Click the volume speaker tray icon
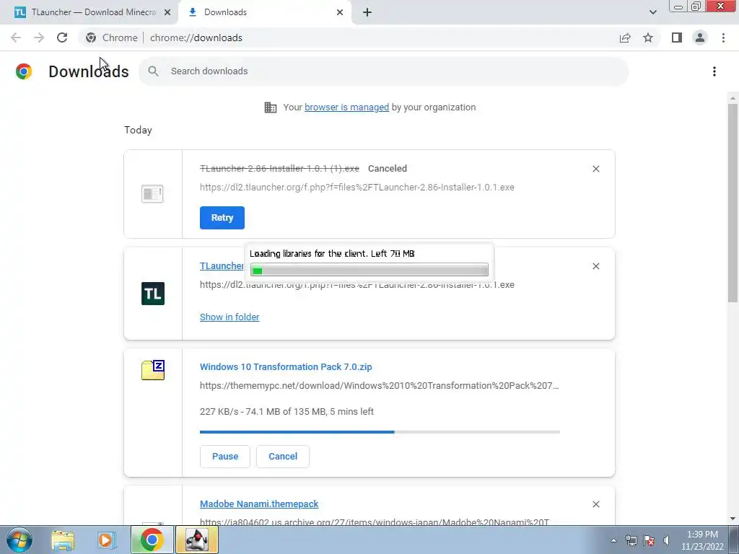The height and width of the screenshot is (554, 739). click(x=667, y=540)
